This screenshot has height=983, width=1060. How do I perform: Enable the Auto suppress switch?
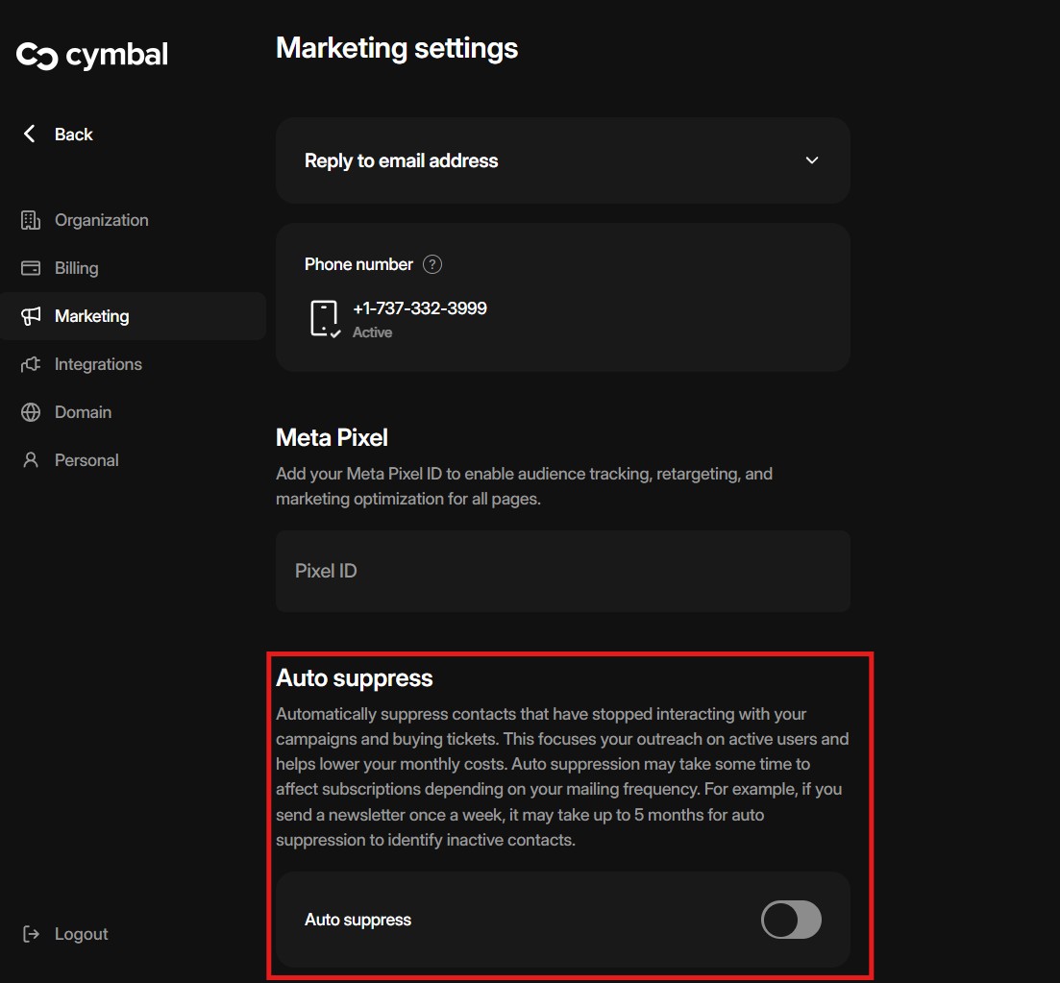(791, 920)
